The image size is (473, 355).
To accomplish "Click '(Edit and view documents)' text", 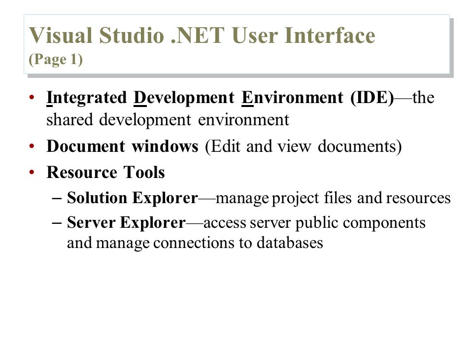I will (x=303, y=146).
